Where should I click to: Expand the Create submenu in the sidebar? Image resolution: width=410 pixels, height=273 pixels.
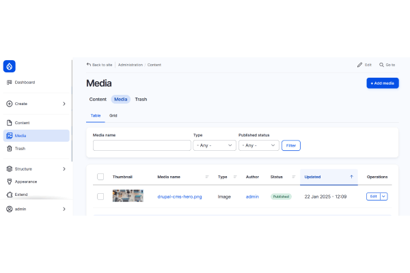(x=64, y=104)
